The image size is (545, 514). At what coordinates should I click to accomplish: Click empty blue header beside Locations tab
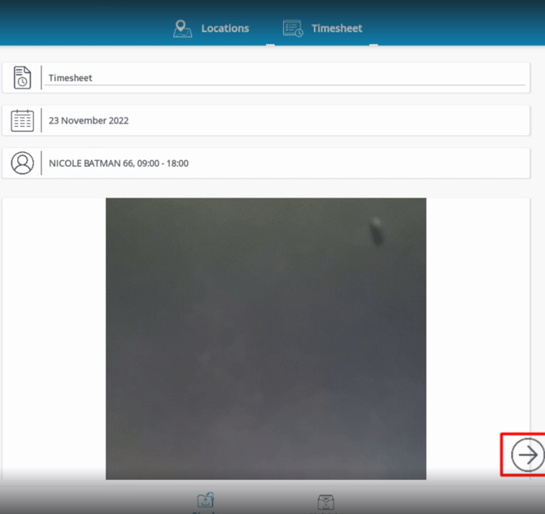pos(81,24)
